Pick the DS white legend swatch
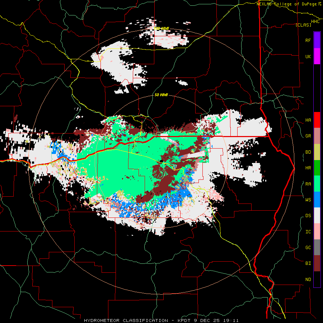Viewport: 323px width, 323px height. click(317, 215)
